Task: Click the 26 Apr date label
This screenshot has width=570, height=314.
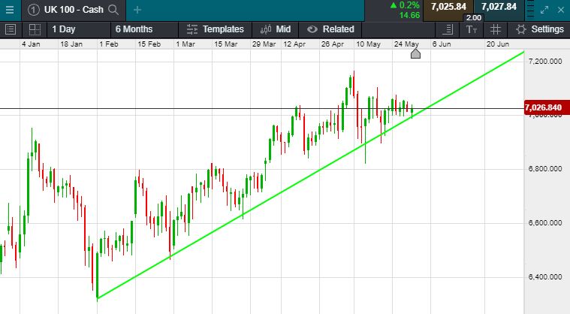Action: (x=333, y=44)
